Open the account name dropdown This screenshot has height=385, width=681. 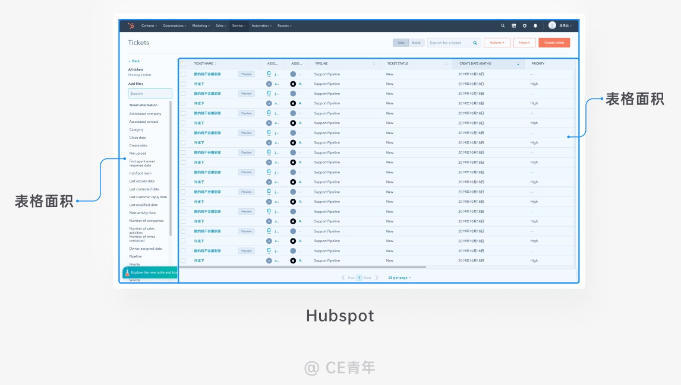click(566, 26)
